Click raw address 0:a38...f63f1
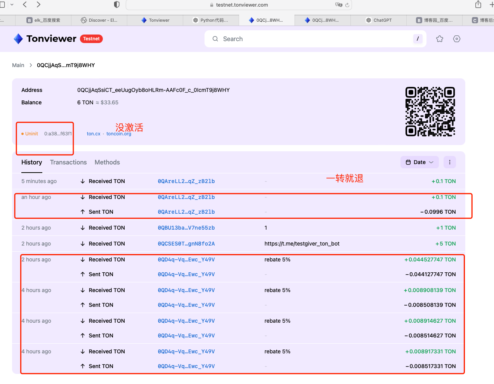The image size is (494, 384). click(x=58, y=134)
